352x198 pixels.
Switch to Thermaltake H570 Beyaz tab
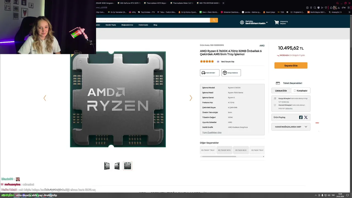tap(155, 3)
